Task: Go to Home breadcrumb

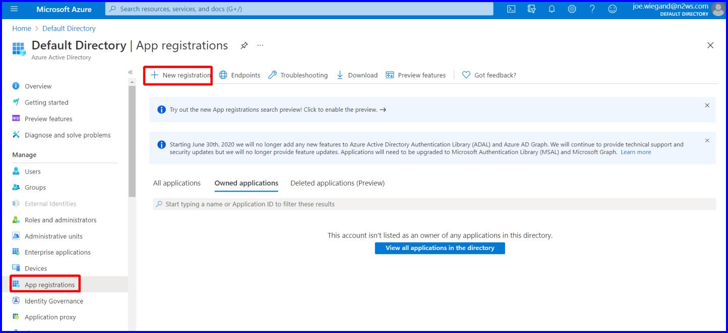Action: pyautogui.click(x=22, y=29)
